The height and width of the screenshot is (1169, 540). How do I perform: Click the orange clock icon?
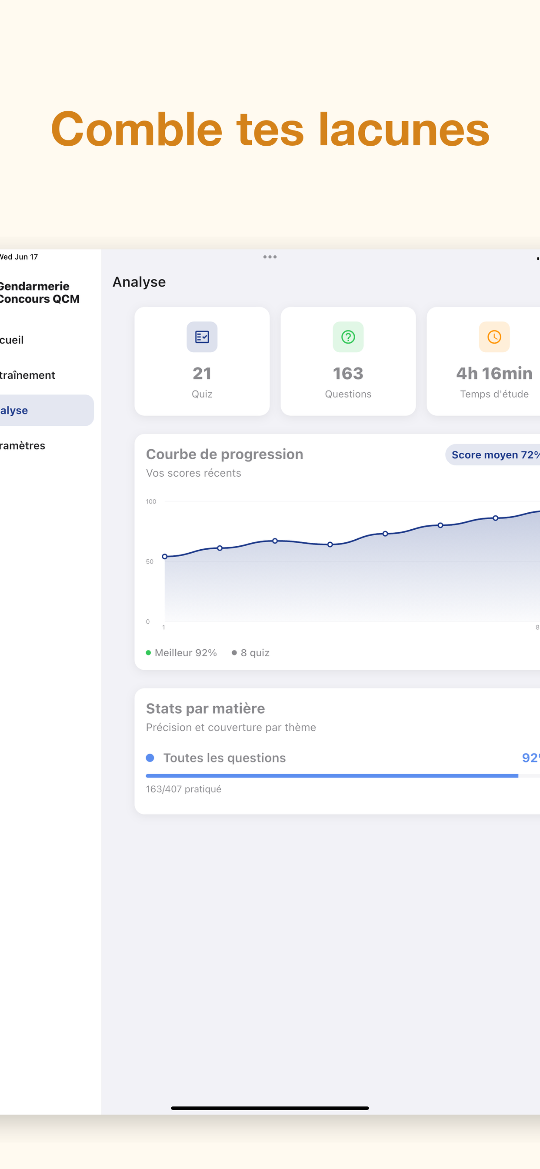click(x=494, y=337)
